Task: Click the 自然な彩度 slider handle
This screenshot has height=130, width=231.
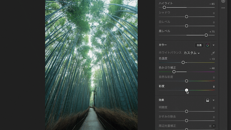Action: 187,81
